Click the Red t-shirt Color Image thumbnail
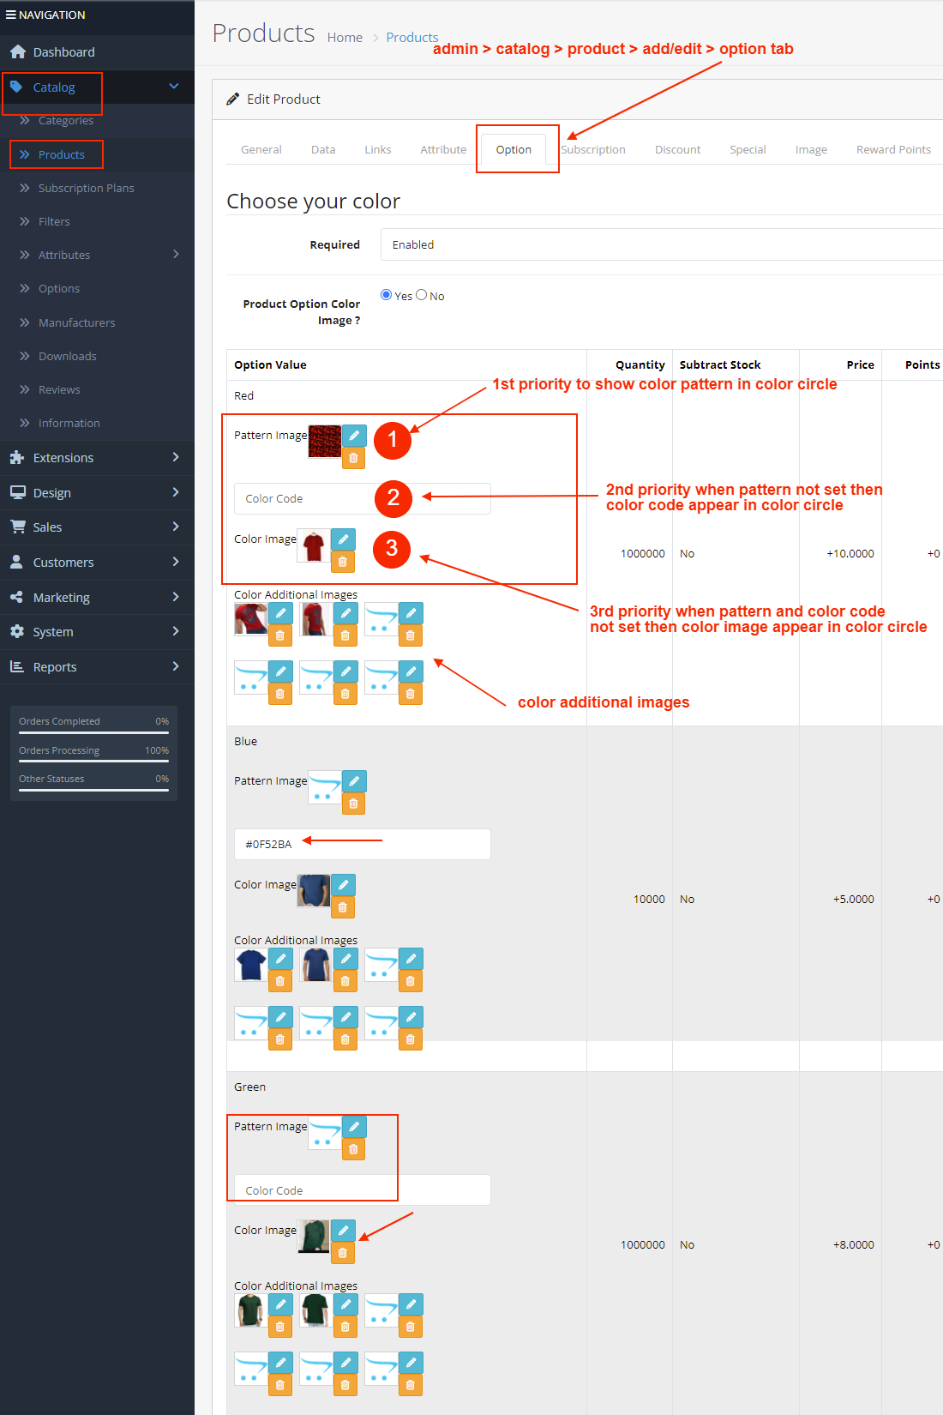Screen dimensions: 943x1415 314,545
